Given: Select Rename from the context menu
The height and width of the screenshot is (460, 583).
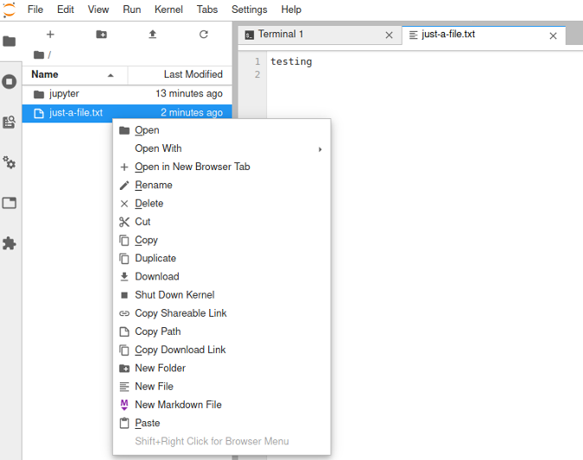Looking at the screenshot, I should (x=153, y=186).
